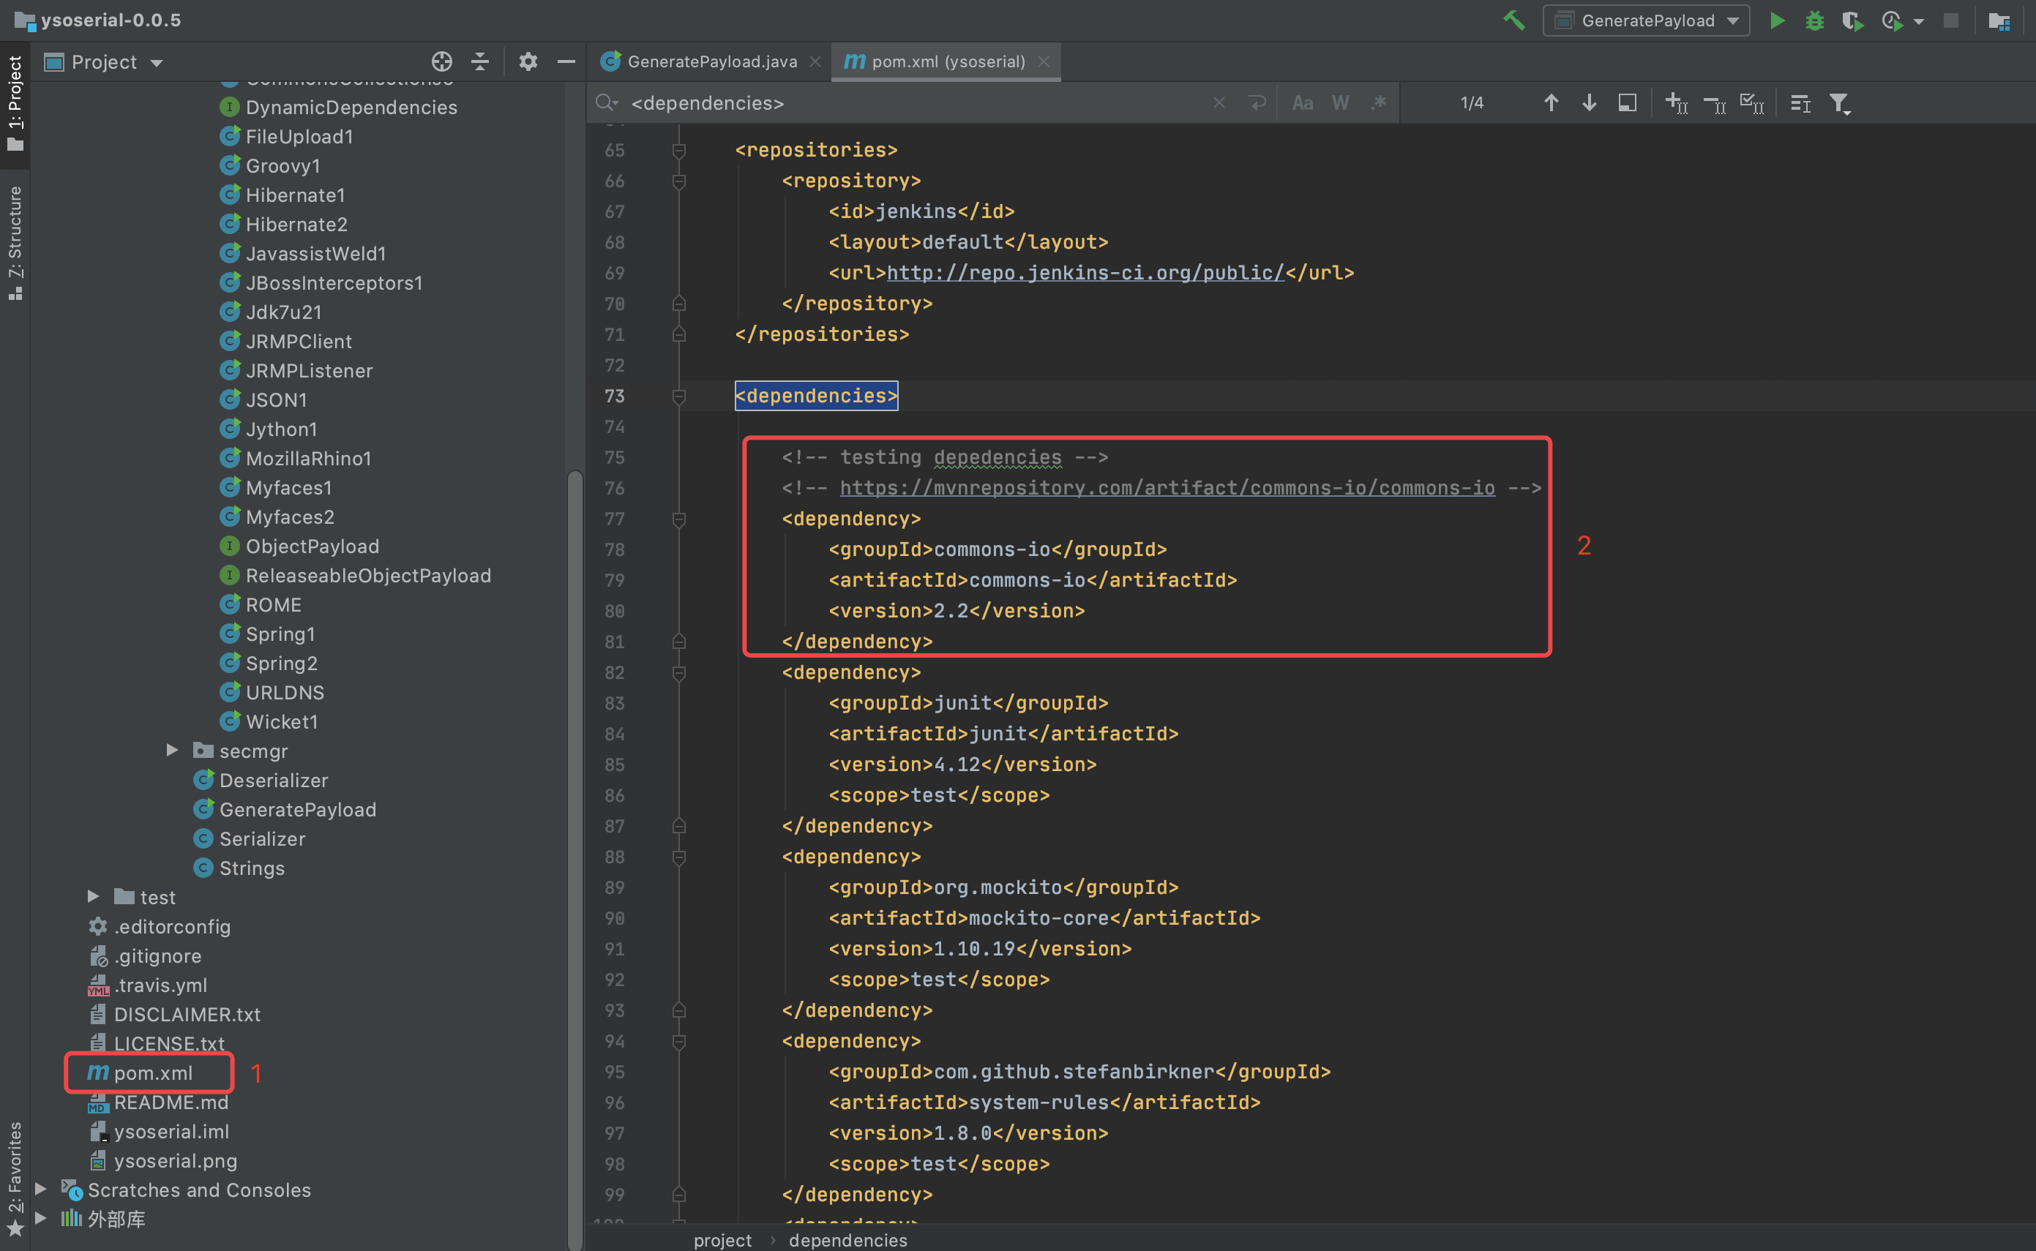Click 'project' breadcrumb at bottom

point(722,1239)
